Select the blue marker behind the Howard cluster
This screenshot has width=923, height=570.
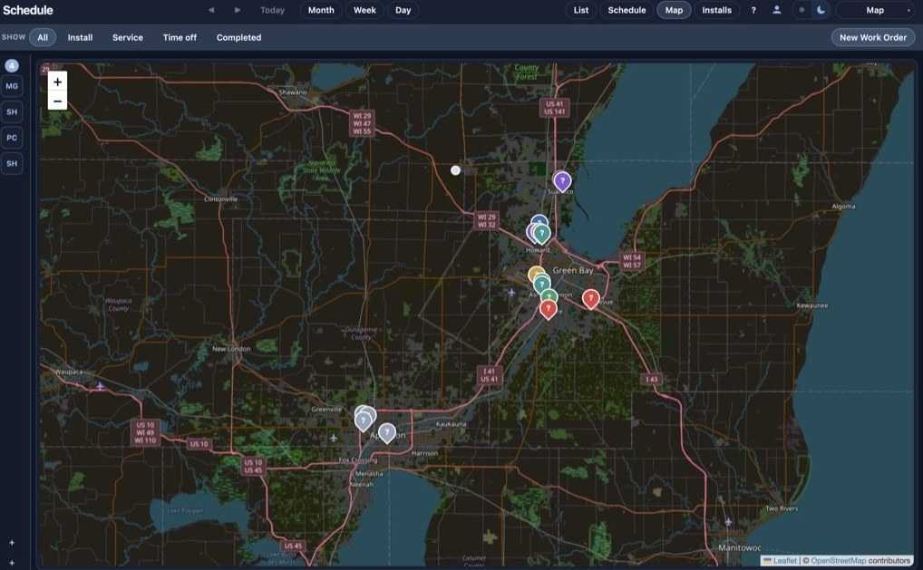539,220
